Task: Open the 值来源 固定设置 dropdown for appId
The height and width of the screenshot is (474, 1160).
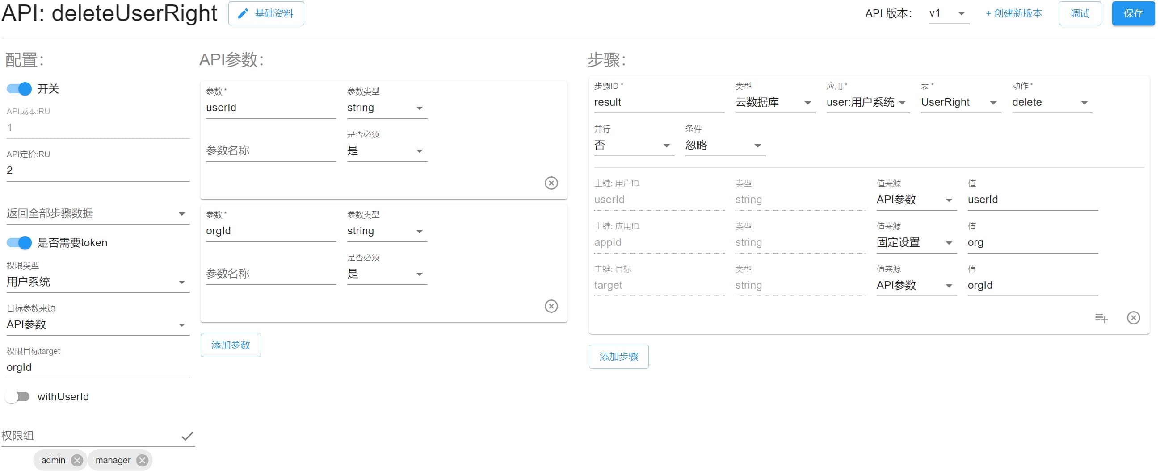Action: click(916, 243)
